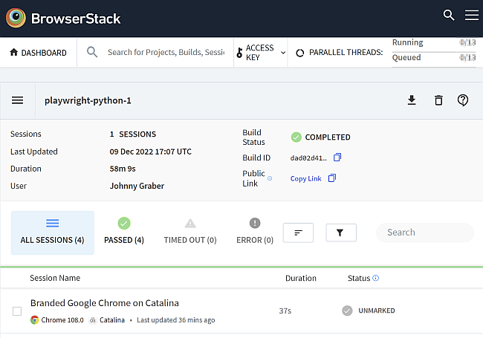Click the Copy Link hyperlink

(x=305, y=178)
